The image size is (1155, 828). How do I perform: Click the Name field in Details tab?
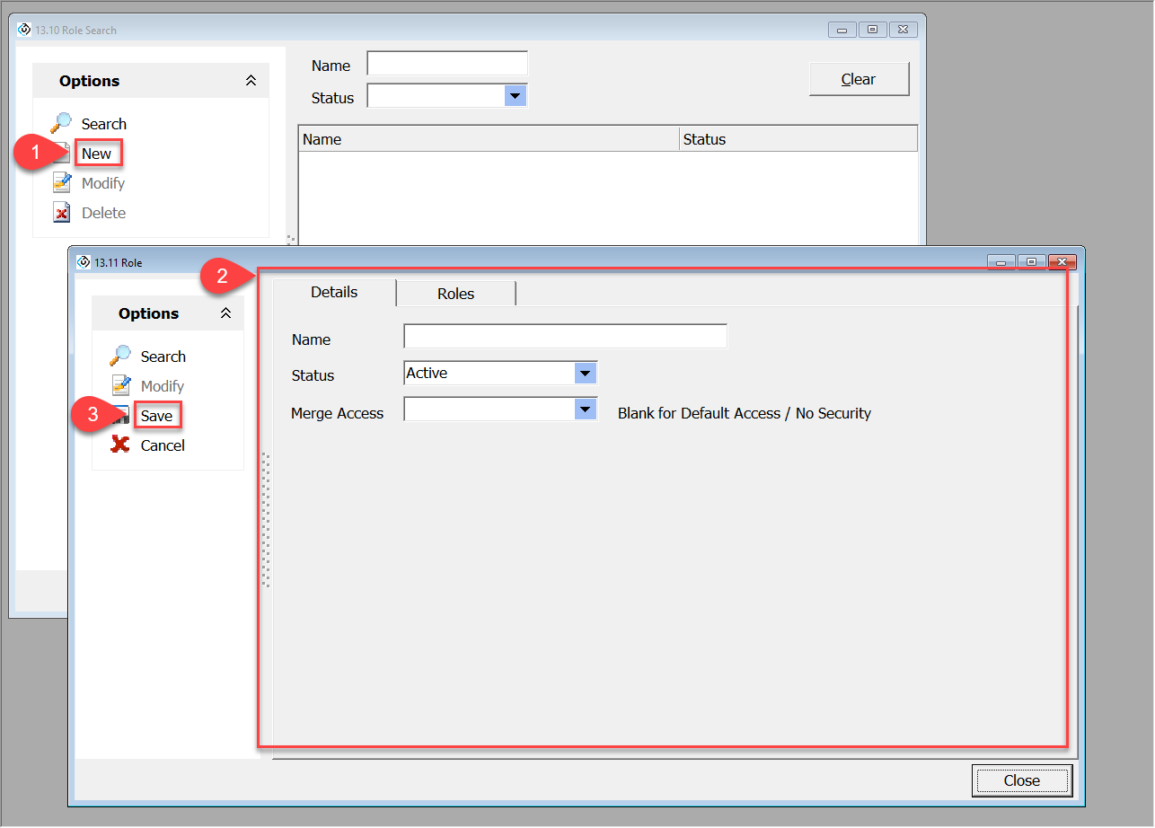coord(565,337)
